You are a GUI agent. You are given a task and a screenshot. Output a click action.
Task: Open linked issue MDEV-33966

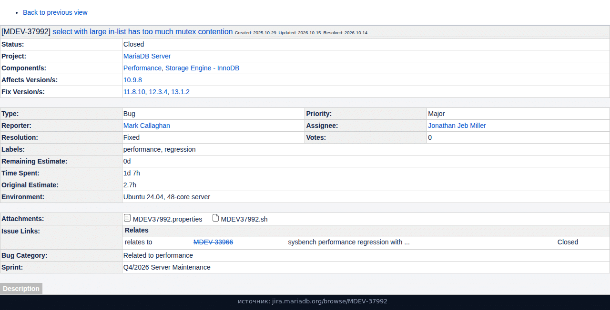tap(213, 242)
